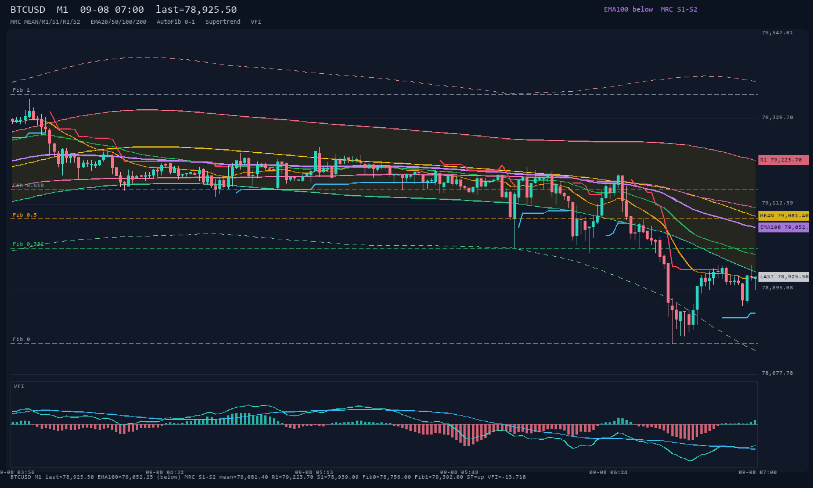Click the last=78,925.50 value in the title
Image resolution: width=813 pixels, height=488 pixels.
coord(196,10)
